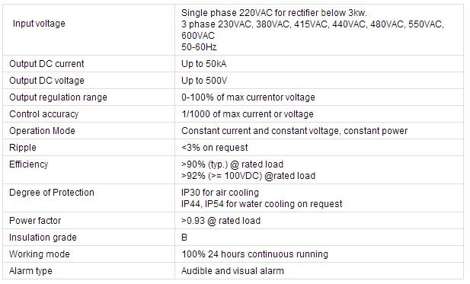Screen dimensions: 470x284
Task: Click the Audible and visual alarm text
Action: coord(232,271)
